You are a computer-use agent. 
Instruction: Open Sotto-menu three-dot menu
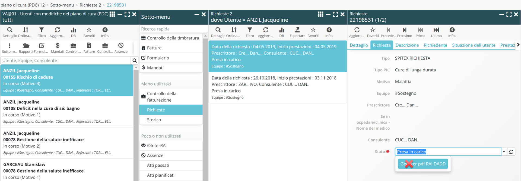(x=9, y=46)
